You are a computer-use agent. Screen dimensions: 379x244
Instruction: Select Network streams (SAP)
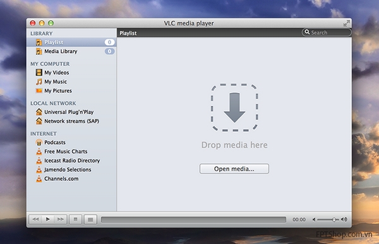(x=72, y=121)
